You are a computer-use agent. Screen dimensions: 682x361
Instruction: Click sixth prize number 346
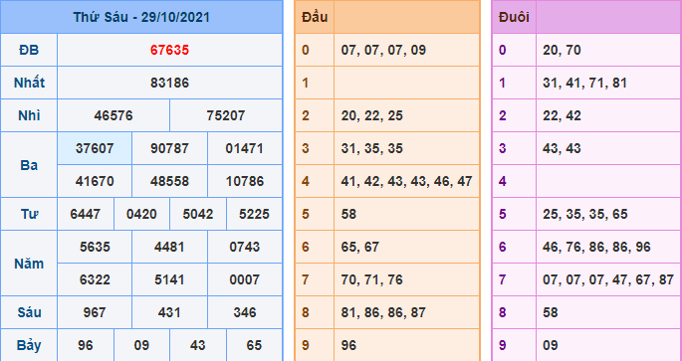tap(245, 312)
